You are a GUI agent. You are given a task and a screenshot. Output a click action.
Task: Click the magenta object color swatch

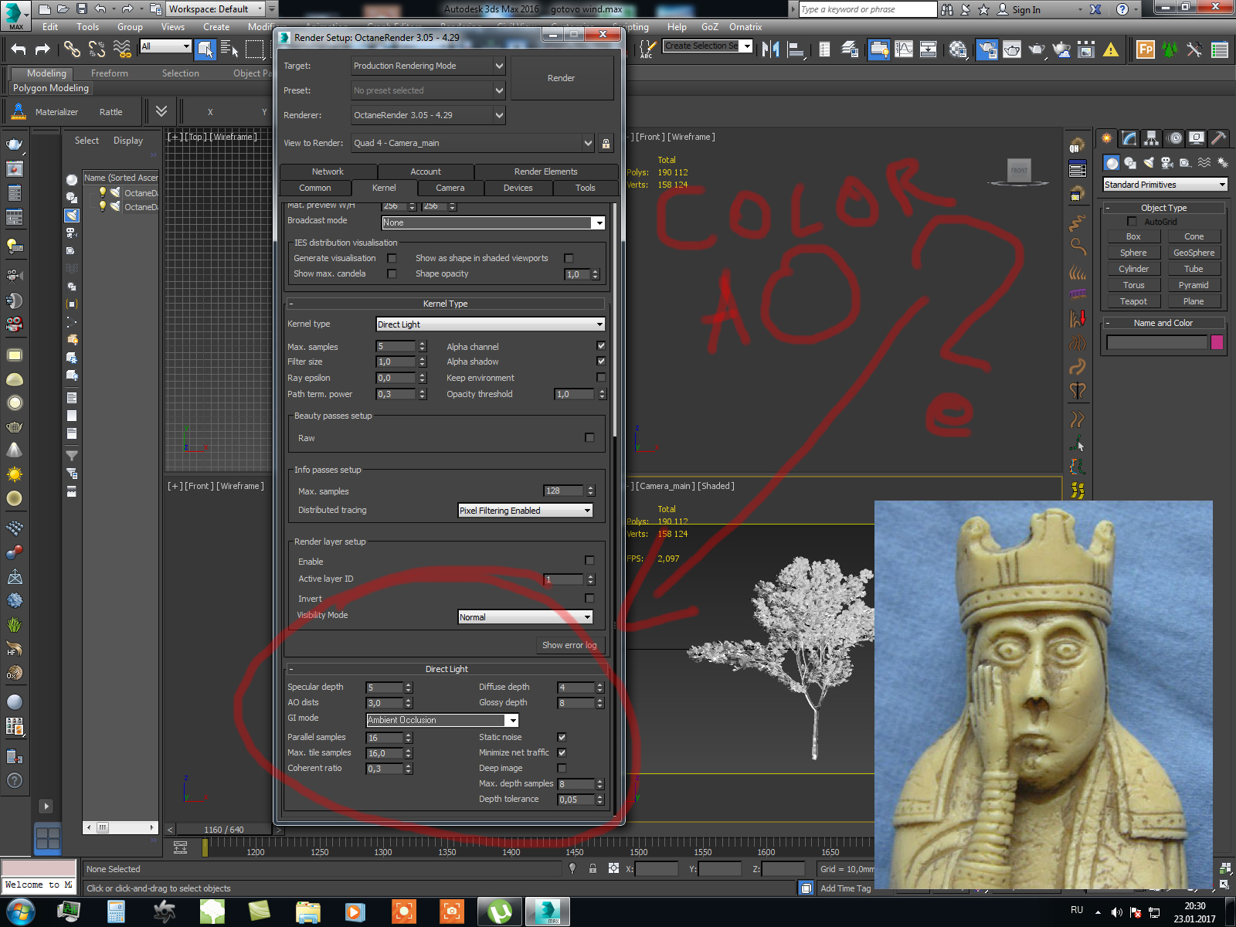1217,342
